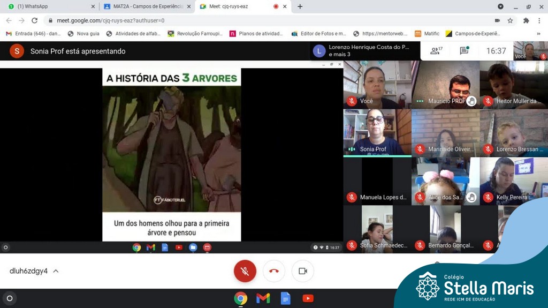Toggle the camera on or off
Screen dimensions: 548x308
(x=303, y=271)
